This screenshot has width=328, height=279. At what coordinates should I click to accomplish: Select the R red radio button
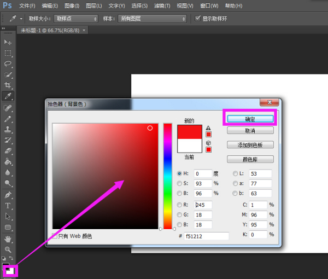[x=179, y=205]
